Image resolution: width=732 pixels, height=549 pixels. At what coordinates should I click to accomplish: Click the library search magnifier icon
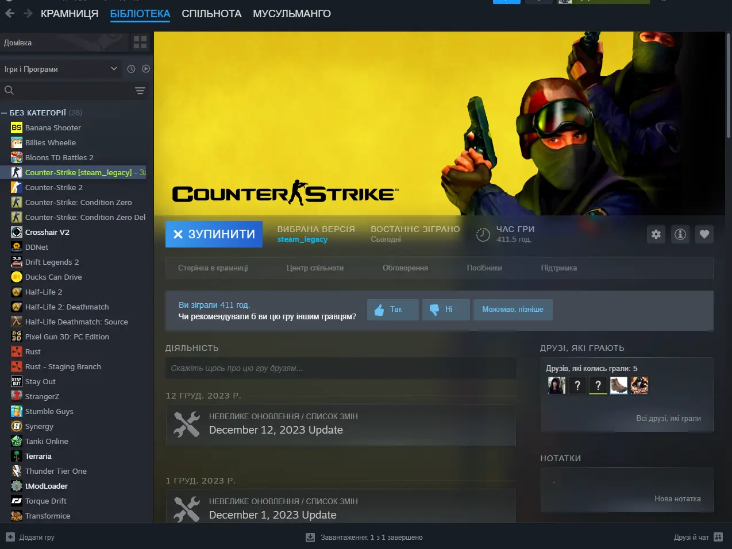pos(9,90)
